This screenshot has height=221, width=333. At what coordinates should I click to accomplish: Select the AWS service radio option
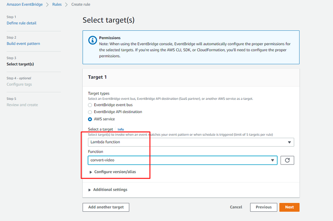coord(90,119)
